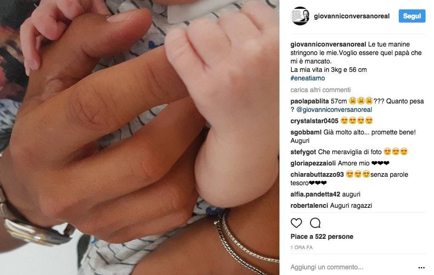This screenshot has height=275, width=434.
Task: Focus the Aggiungi un commento field
Action: 351,267
